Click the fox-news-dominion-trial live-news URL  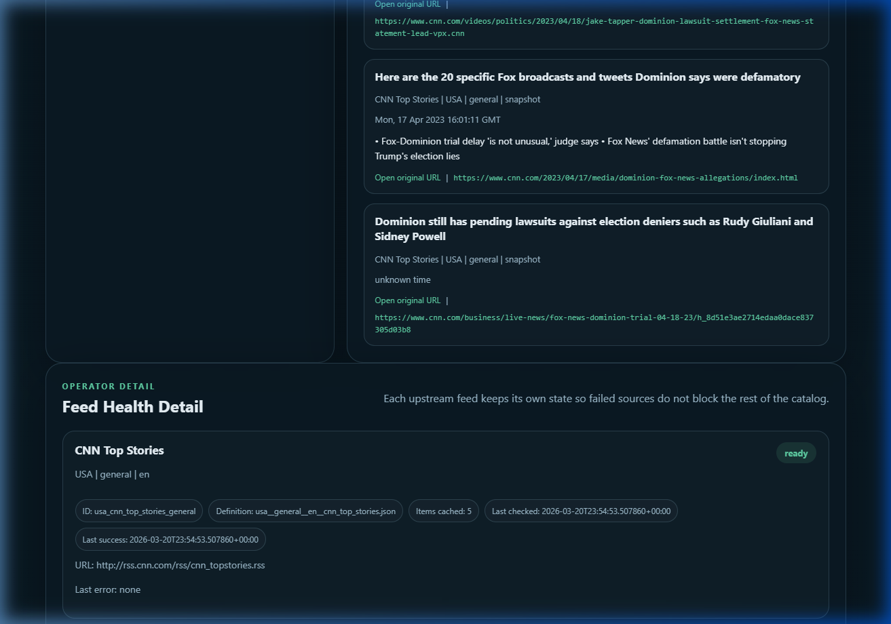click(594, 324)
